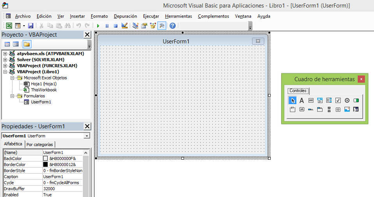Collapse the Formularios folder
This screenshot has height=197, width=374.
12,96
